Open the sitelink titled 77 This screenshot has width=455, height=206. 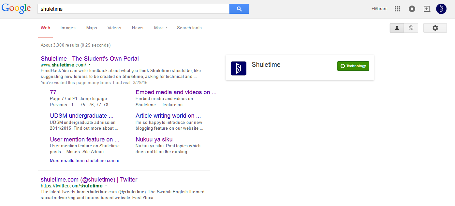click(53, 92)
